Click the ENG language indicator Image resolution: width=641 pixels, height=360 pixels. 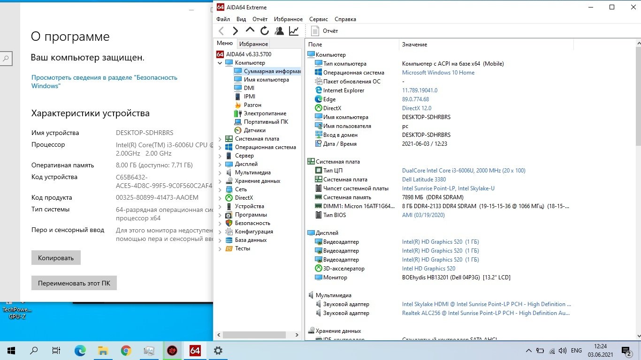click(576, 351)
